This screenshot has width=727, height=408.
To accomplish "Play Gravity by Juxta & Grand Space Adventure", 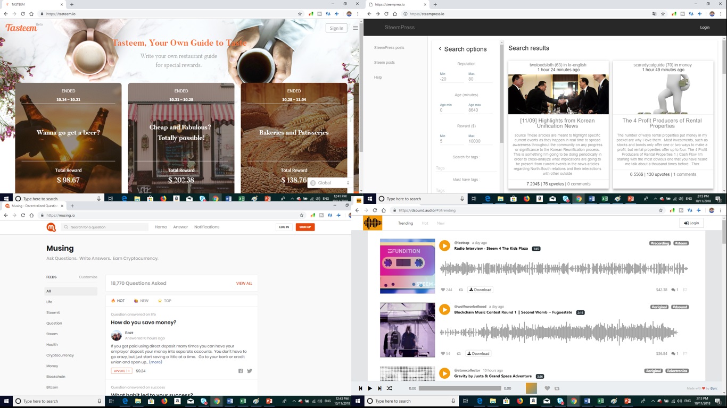I will click(x=444, y=373).
